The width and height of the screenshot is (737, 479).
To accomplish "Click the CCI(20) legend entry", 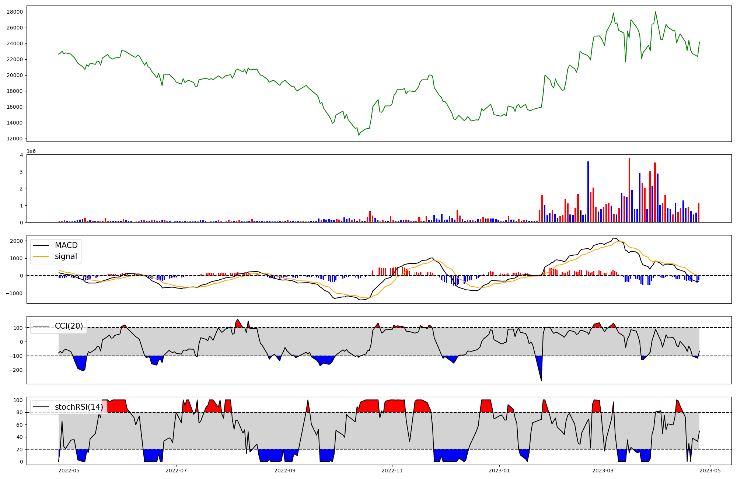I will (x=69, y=326).
